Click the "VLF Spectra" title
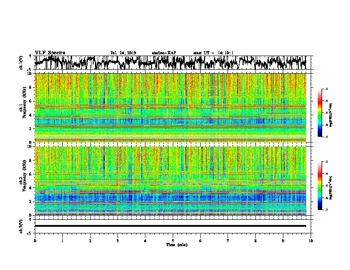This screenshot has height=270, width=350. (x=50, y=53)
